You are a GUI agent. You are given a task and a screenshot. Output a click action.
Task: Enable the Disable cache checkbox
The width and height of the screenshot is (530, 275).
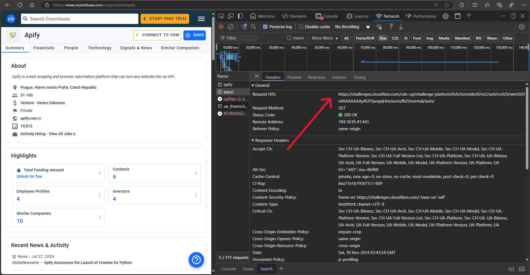(x=301, y=27)
